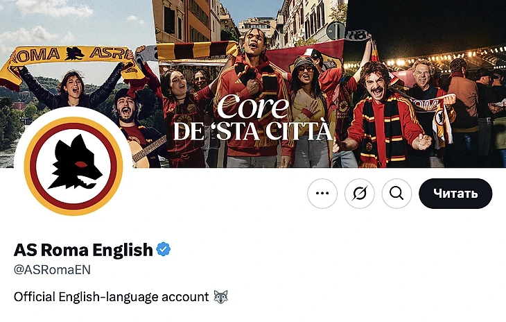Open profile search with magnifier icon
This screenshot has width=506, height=322.
coord(396,194)
